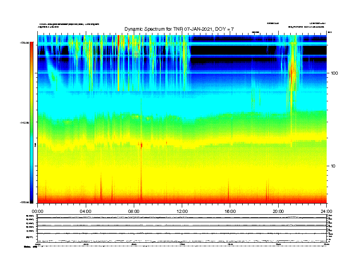Screen dimensions: 352x272
Task: Select the '08:00' time axis label
Action: coord(134,212)
